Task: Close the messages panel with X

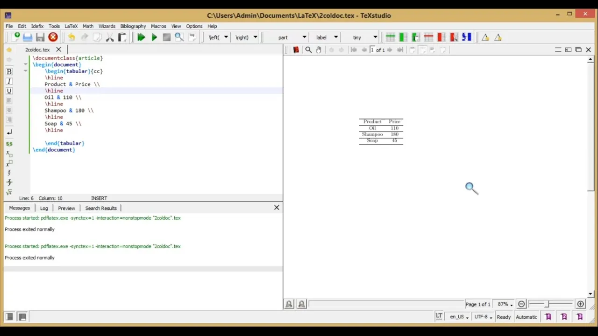Action: pos(277,207)
